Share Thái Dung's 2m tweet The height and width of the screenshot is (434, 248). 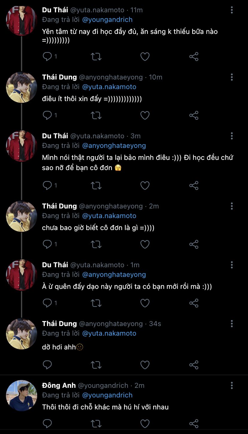pyautogui.click(x=194, y=244)
